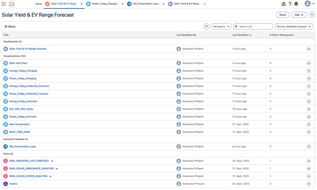The height and width of the screenshot is (190, 317).
Task: Click the data icon beside DMO_CLOUD_COVER_ANALYSIS
Action: pyautogui.click(x=6, y=176)
